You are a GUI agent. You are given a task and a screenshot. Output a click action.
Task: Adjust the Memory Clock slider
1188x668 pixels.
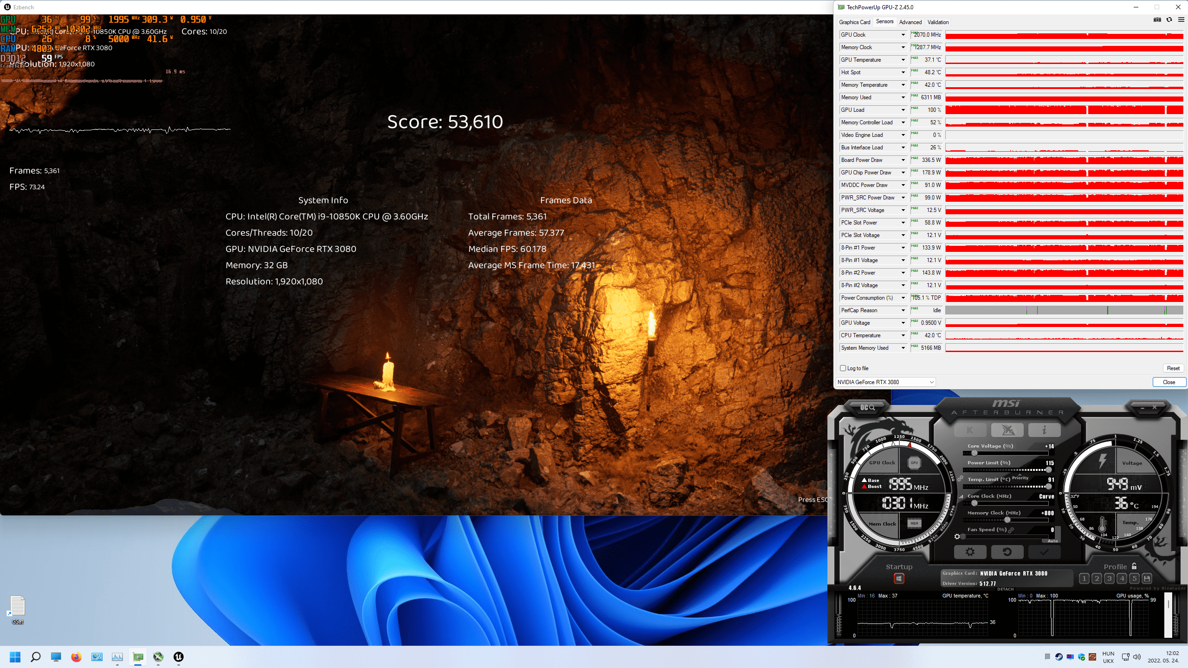1005,520
